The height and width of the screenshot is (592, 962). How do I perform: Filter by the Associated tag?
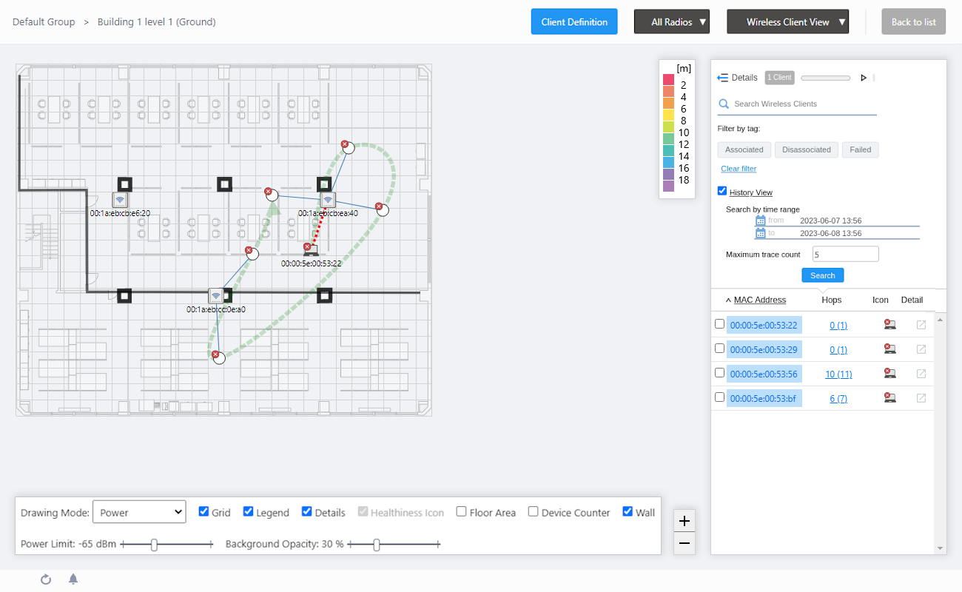point(744,149)
